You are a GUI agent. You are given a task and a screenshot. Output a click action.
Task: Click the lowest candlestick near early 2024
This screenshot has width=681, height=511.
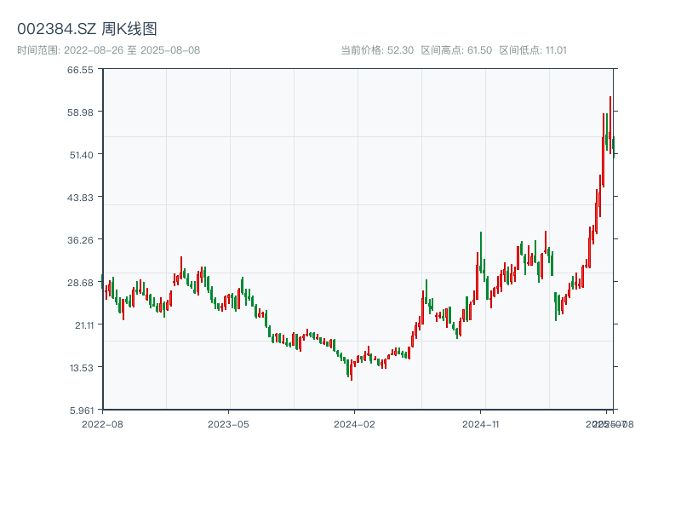tap(351, 370)
